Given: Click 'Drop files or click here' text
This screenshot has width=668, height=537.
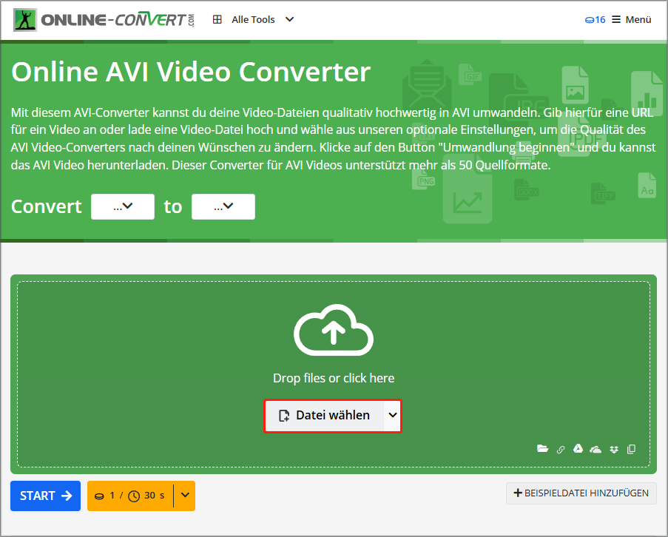Looking at the screenshot, I should (334, 378).
